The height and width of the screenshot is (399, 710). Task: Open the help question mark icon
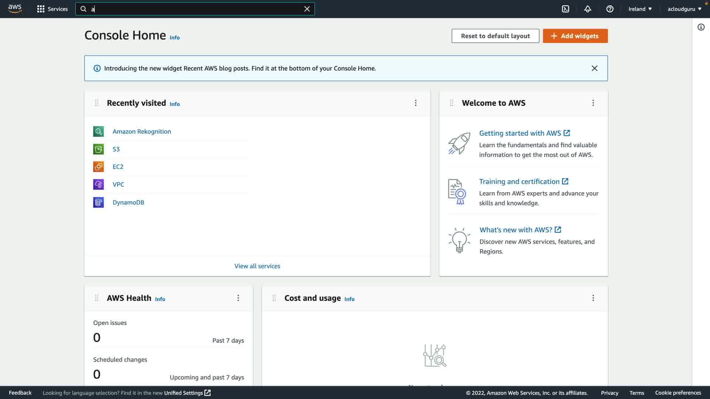point(610,9)
